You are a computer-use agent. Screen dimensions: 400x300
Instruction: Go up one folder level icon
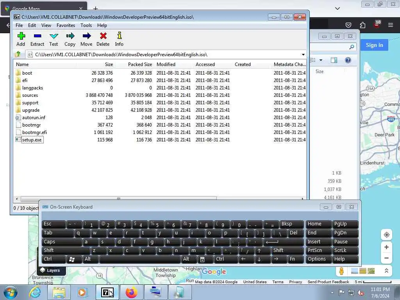coord(18,54)
